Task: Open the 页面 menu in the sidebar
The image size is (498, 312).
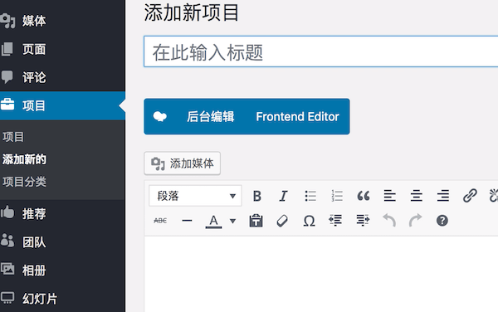Action: pos(62,49)
